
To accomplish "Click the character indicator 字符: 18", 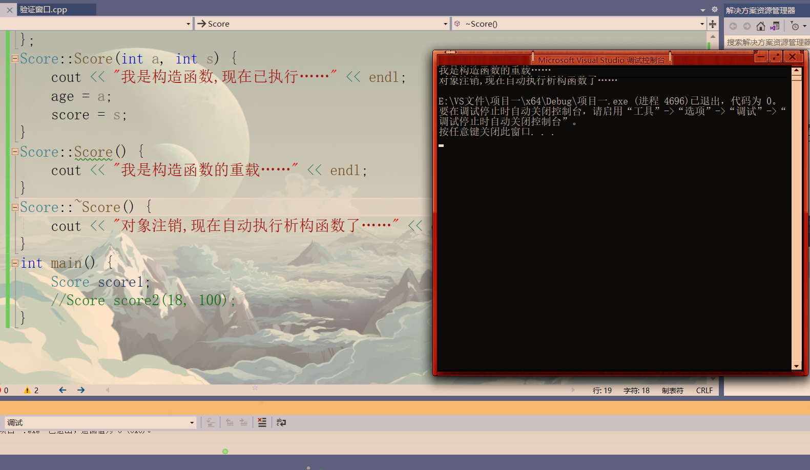I will (636, 391).
